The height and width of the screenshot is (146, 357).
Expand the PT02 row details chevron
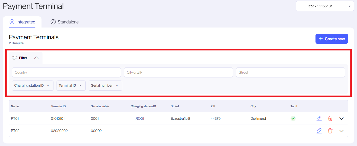click(342, 131)
